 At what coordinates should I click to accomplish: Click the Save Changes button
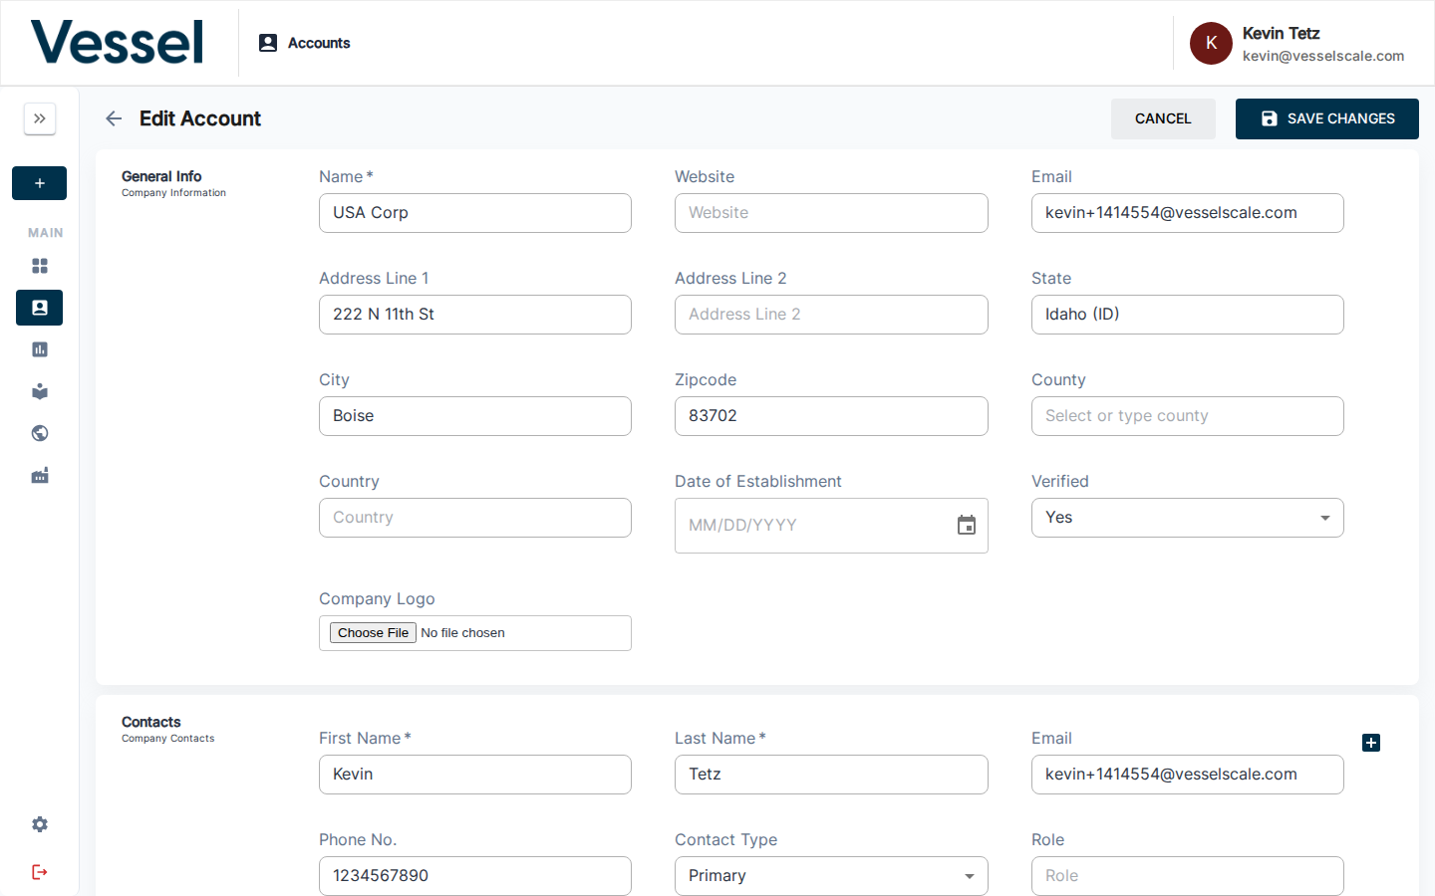click(x=1326, y=118)
